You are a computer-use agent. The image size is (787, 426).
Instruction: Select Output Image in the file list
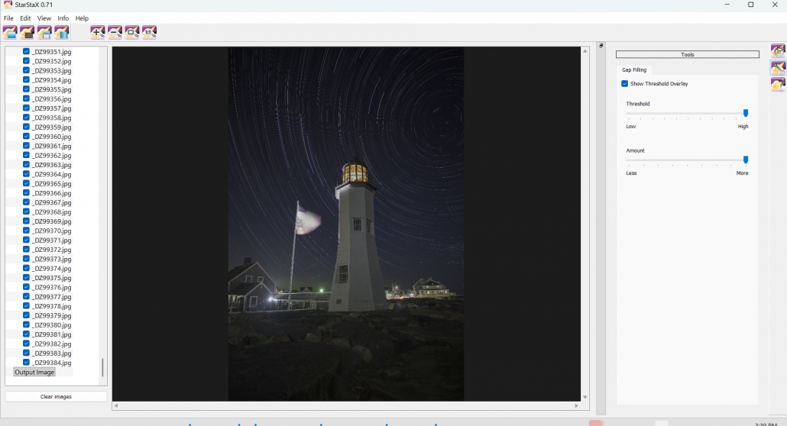(x=34, y=373)
